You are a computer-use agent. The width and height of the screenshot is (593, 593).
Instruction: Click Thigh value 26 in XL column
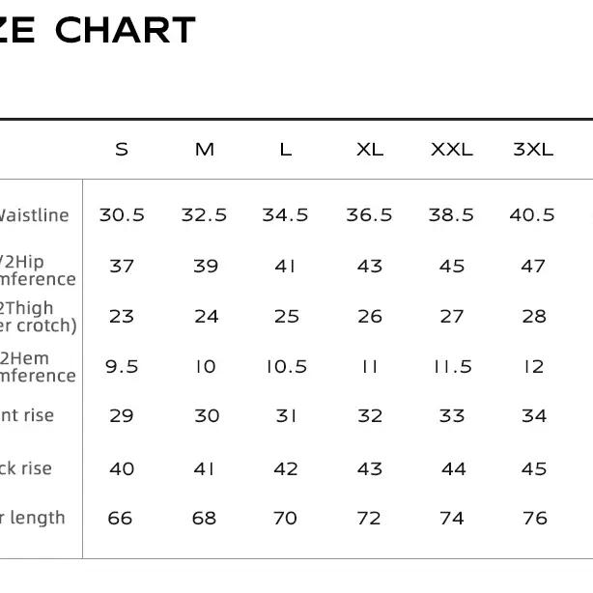coord(370,317)
